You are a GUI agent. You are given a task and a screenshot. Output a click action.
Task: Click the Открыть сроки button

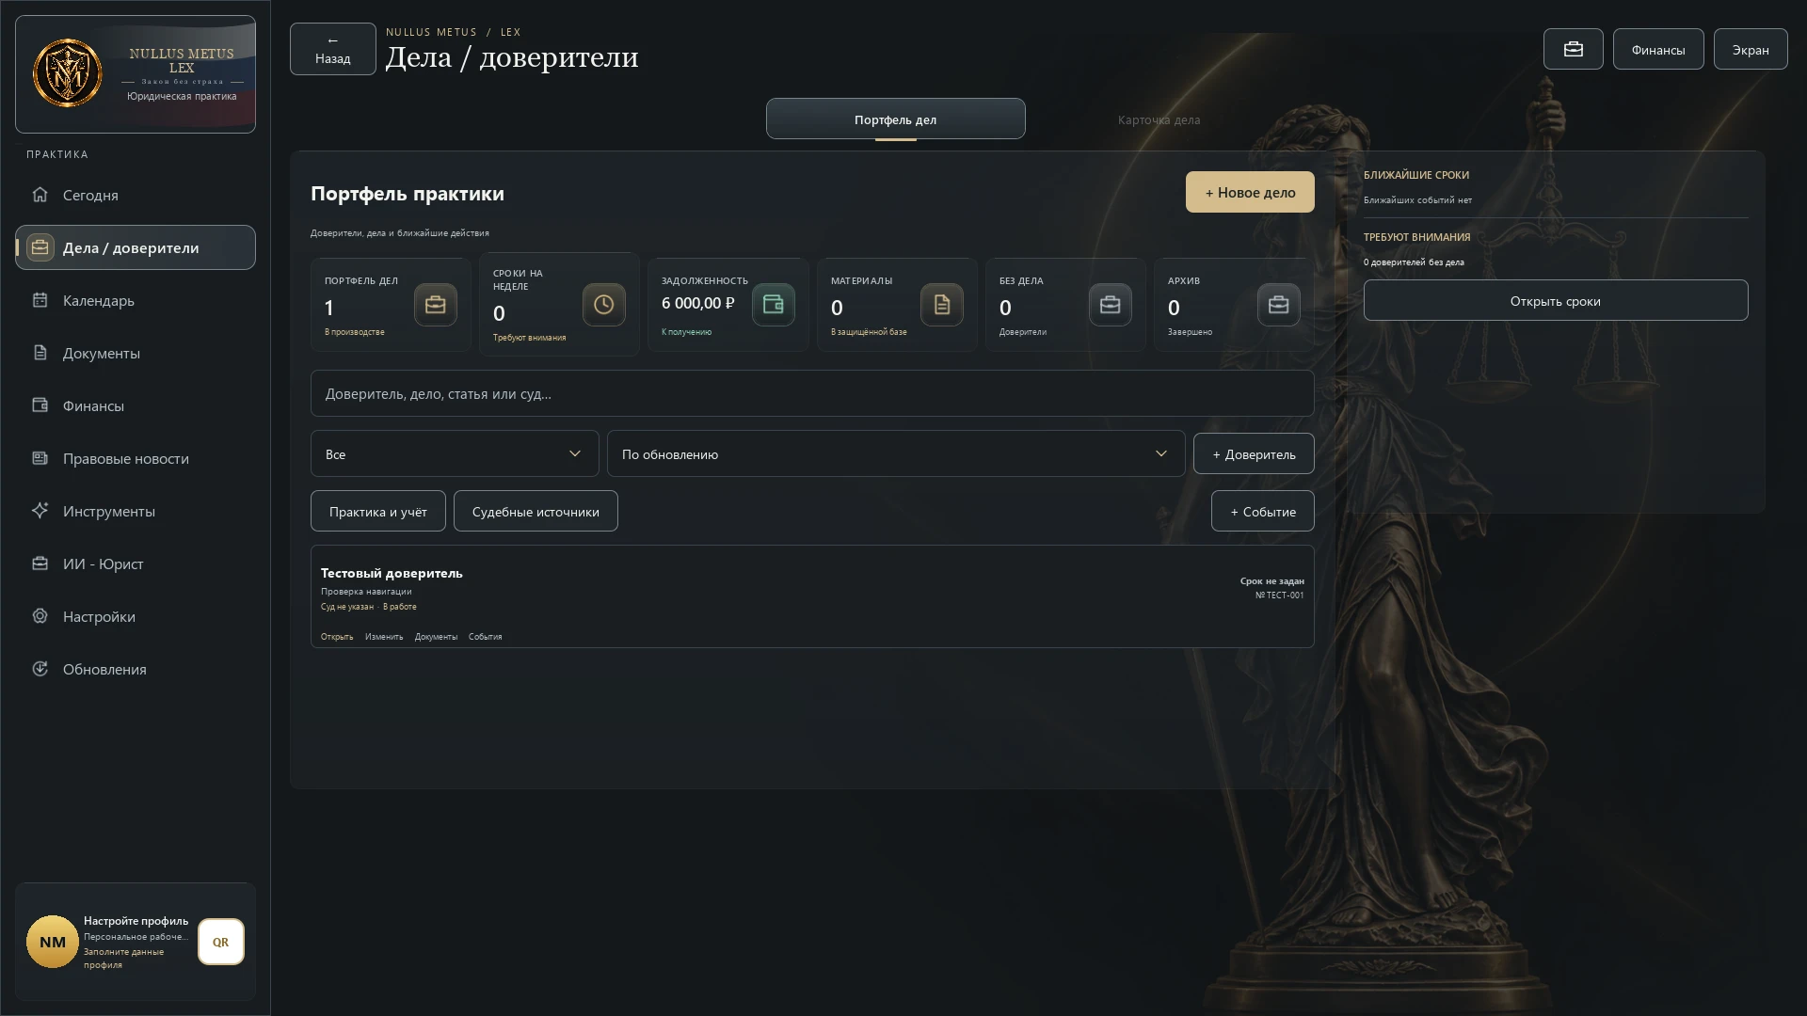pos(1555,301)
